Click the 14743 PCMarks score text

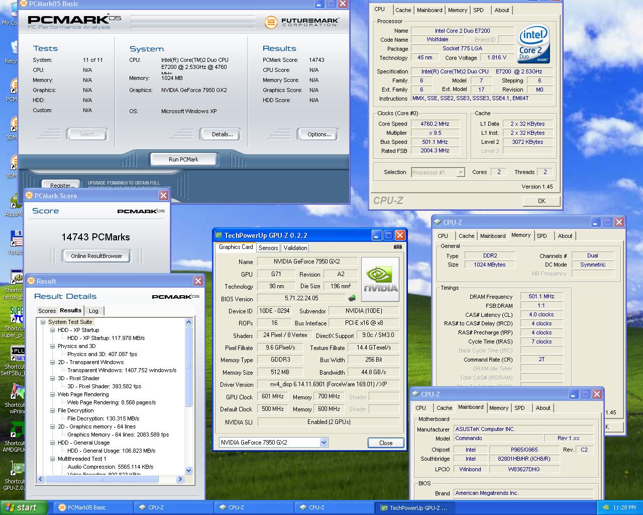point(95,237)
